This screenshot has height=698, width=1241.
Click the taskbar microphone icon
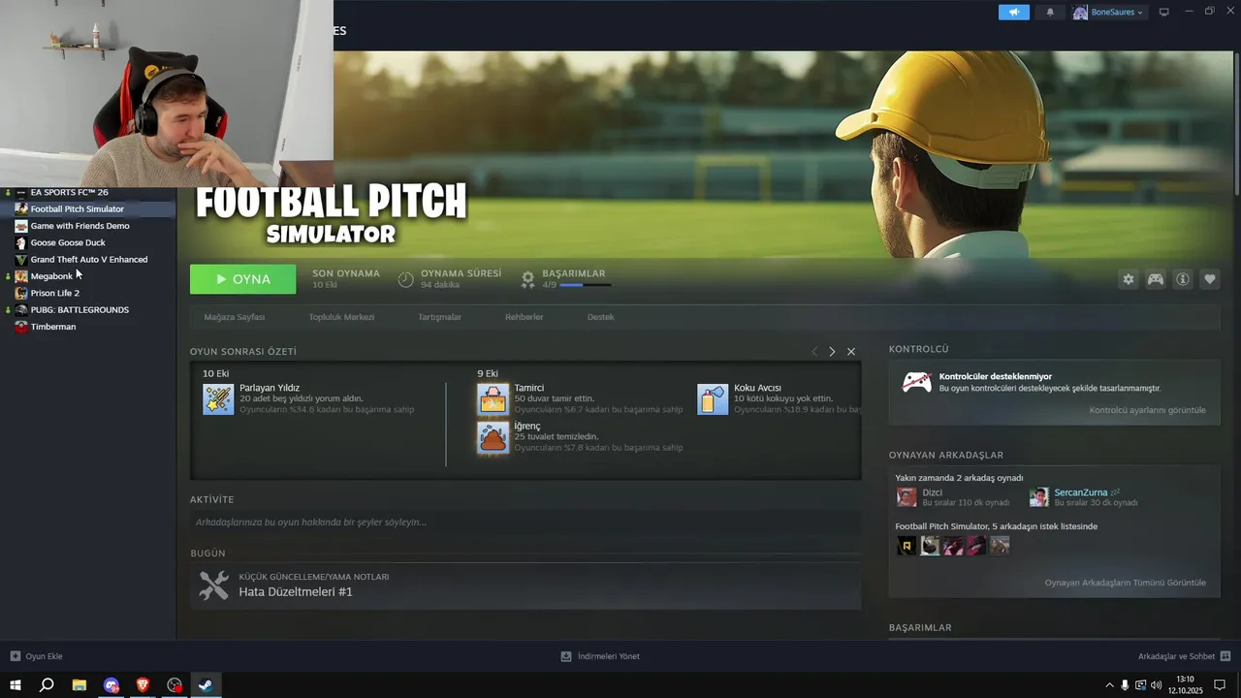click(x=1125, y=685)
